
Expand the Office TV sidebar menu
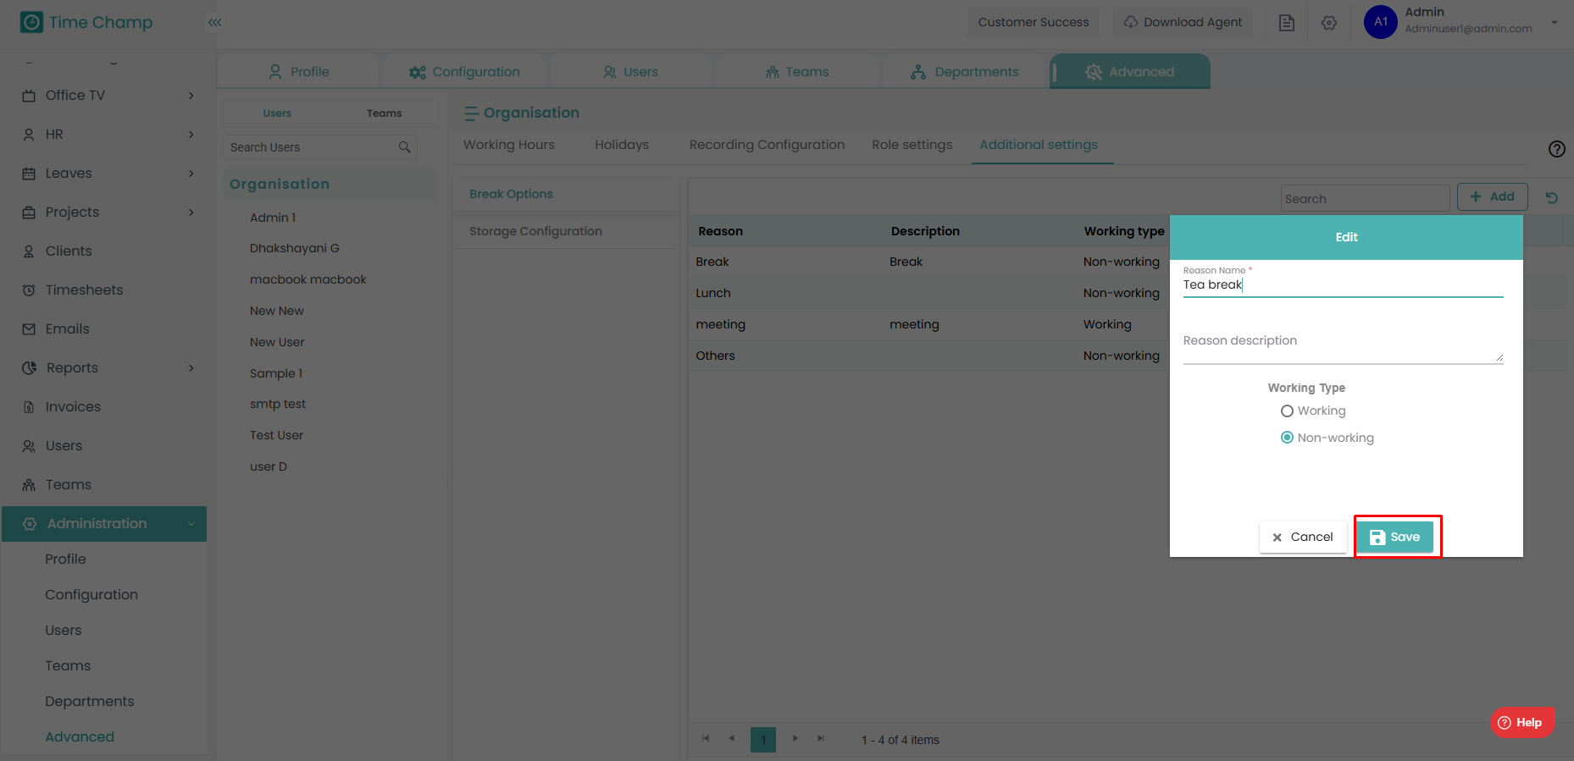(x=191, y=96)
